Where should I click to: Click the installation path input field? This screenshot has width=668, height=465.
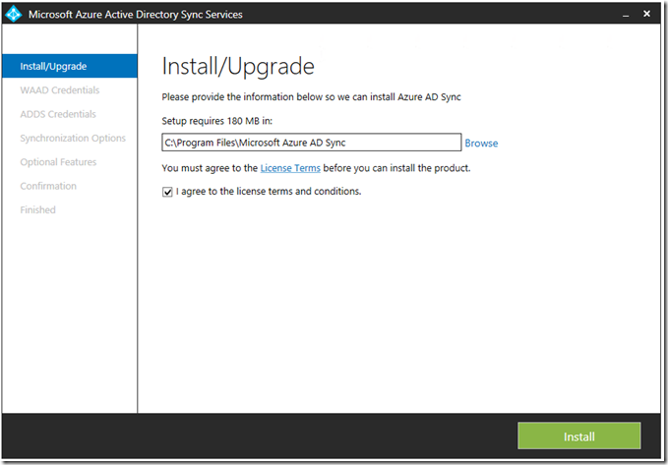click(312, 143)
